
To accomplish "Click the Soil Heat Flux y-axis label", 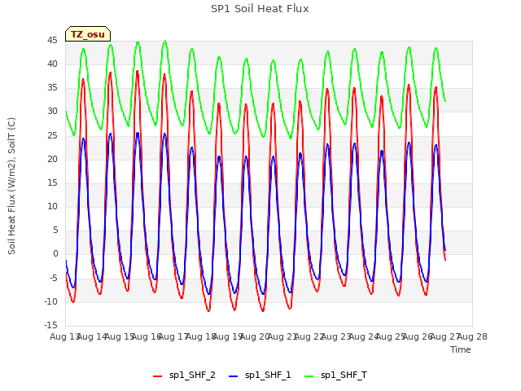I will click(11, 186).
